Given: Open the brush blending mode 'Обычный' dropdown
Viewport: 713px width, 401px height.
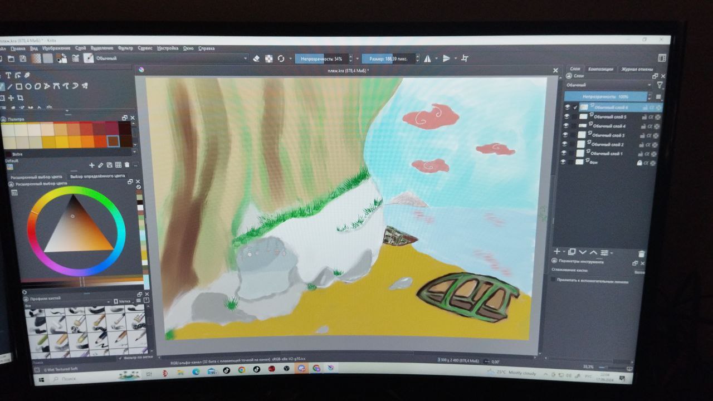Looking at the screenshot, I should (170, 58).
